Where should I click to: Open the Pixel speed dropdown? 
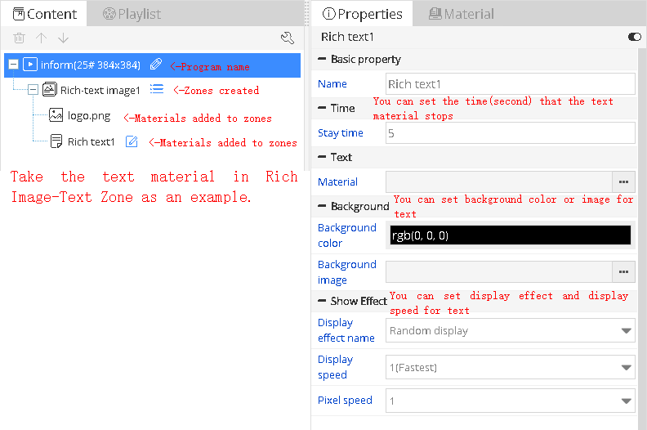[x=510, y=401]
